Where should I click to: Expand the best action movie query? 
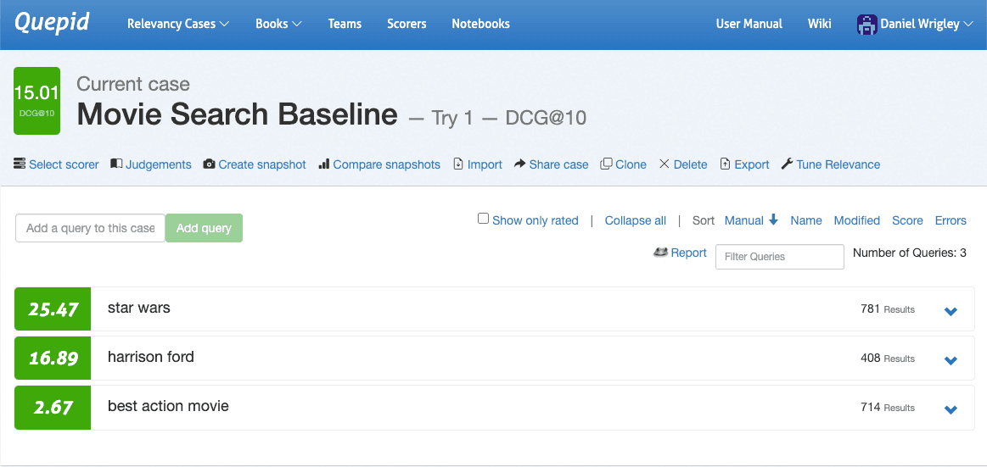click(951, 409)
